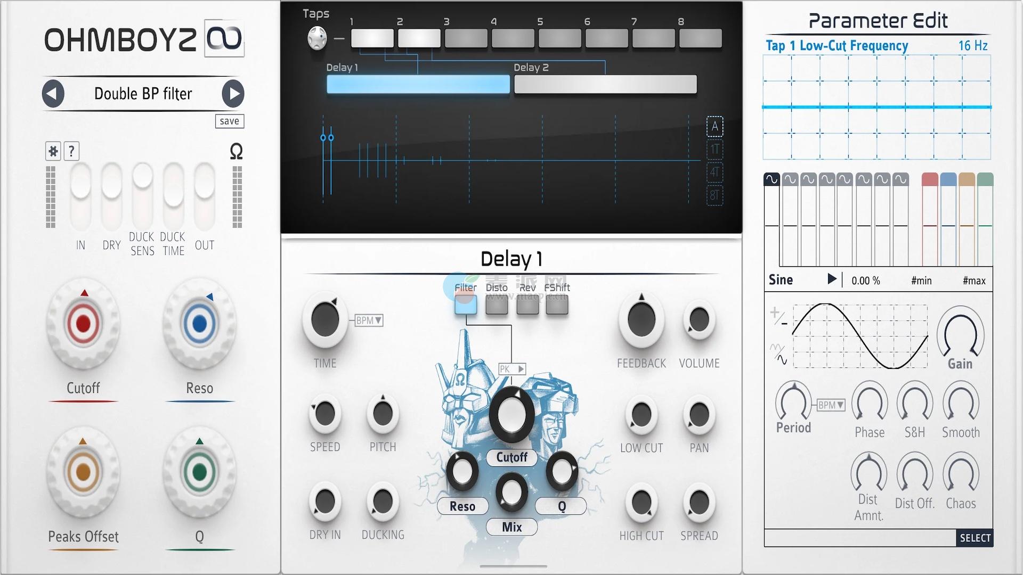Click the filter Cutoff center knob

pyautogui.click(x=511, y=414)
